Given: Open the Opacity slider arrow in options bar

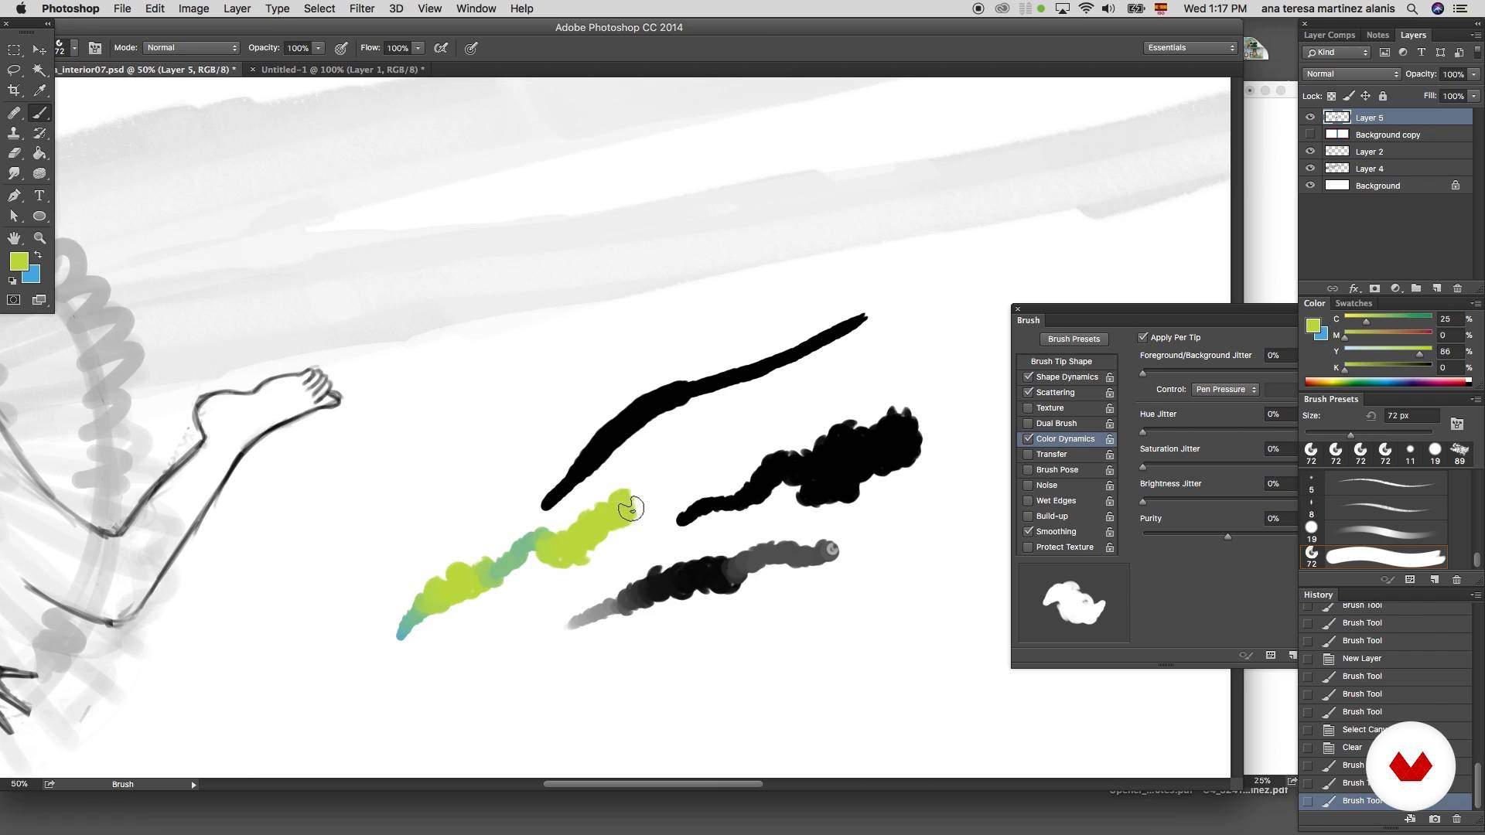Looking at the screenshot, I should (x=318, y=48).
